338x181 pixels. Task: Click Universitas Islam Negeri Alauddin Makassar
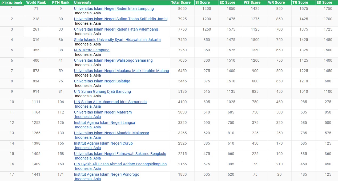112,133
